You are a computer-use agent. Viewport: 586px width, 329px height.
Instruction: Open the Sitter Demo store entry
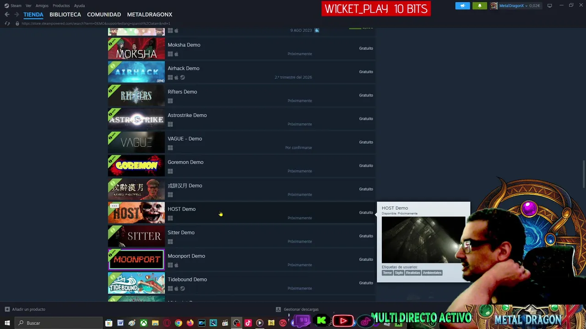[241, 236]
